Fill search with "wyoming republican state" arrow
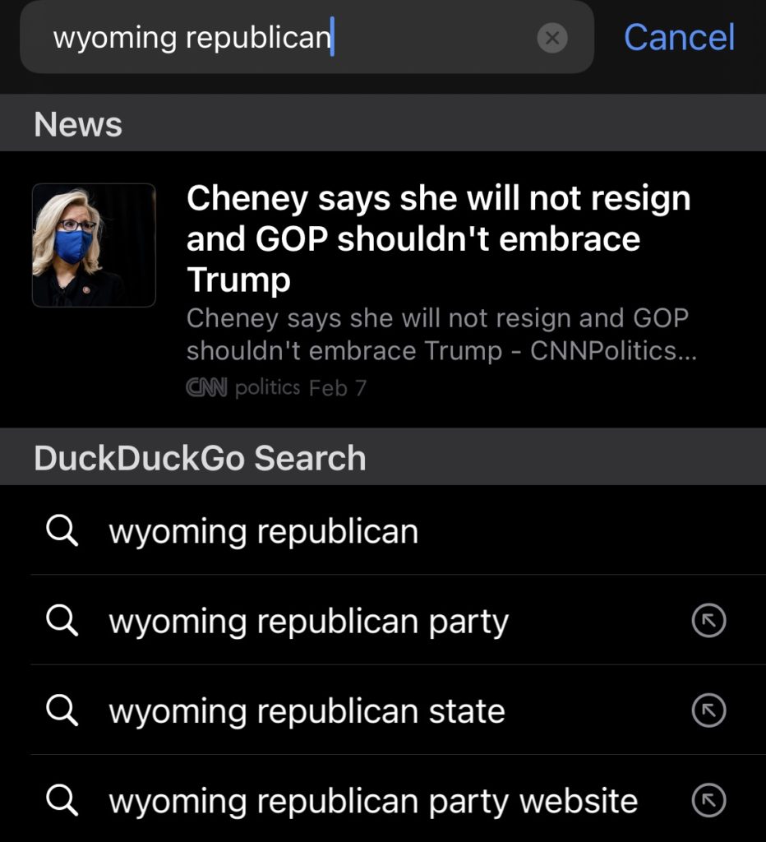This screenshot has width=766, height=842. click(708, 711)
